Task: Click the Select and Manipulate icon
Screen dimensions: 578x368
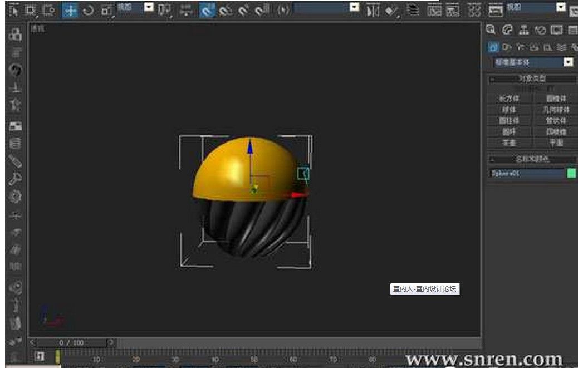Action: [x=186, y=11]
